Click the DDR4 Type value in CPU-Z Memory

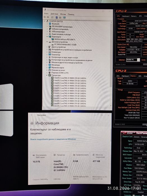(x=130, y=81)
